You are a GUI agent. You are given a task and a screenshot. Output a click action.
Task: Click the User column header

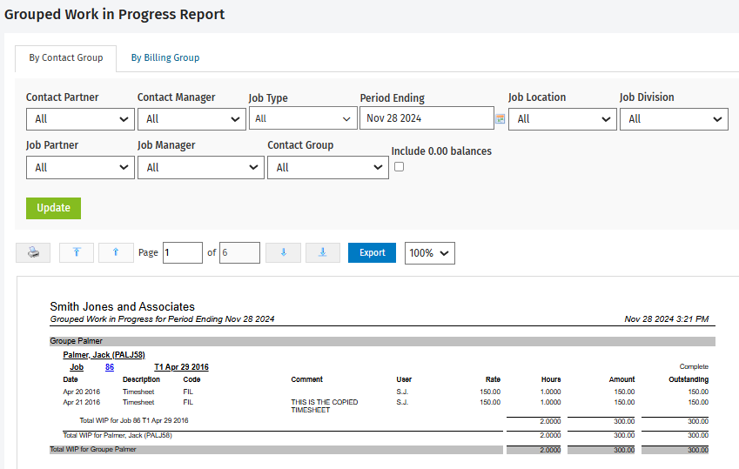(x=404, y=379)
